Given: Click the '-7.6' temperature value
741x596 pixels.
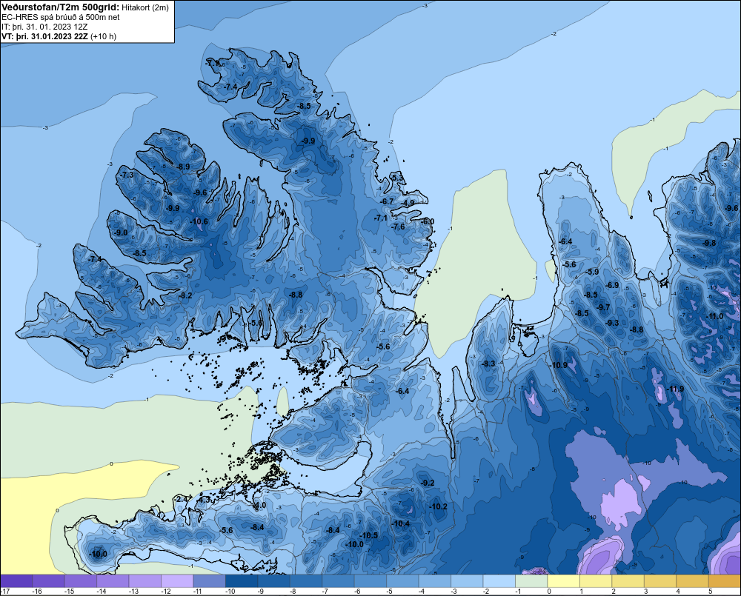Looking at the screenshot, I should [x=399, y=227].
